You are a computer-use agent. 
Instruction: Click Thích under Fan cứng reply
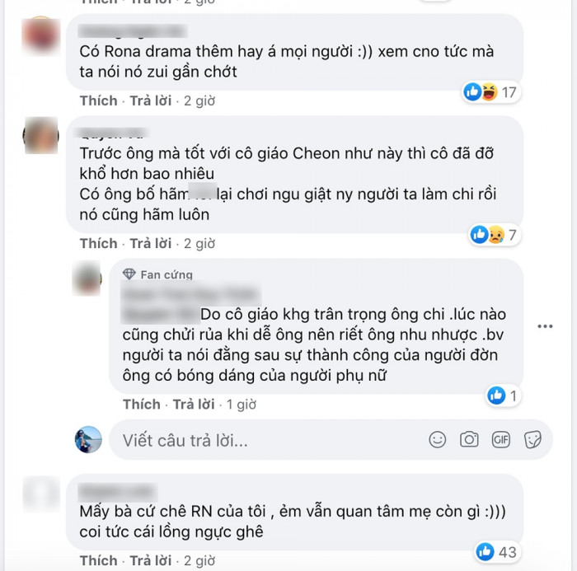tap(142, 404)
